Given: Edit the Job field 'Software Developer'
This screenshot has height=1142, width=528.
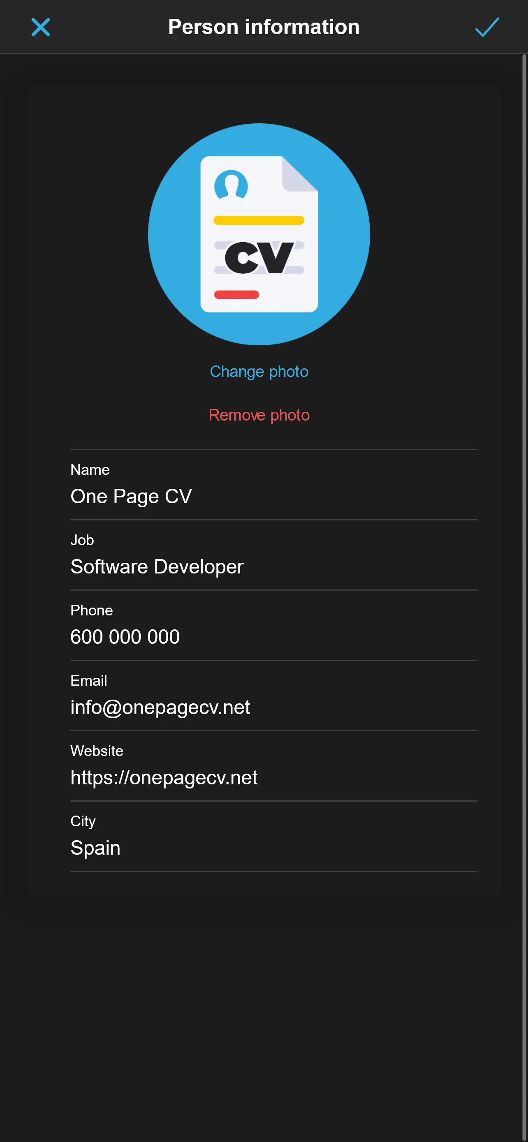Looking at the screenshot, I should pos(273,566).
